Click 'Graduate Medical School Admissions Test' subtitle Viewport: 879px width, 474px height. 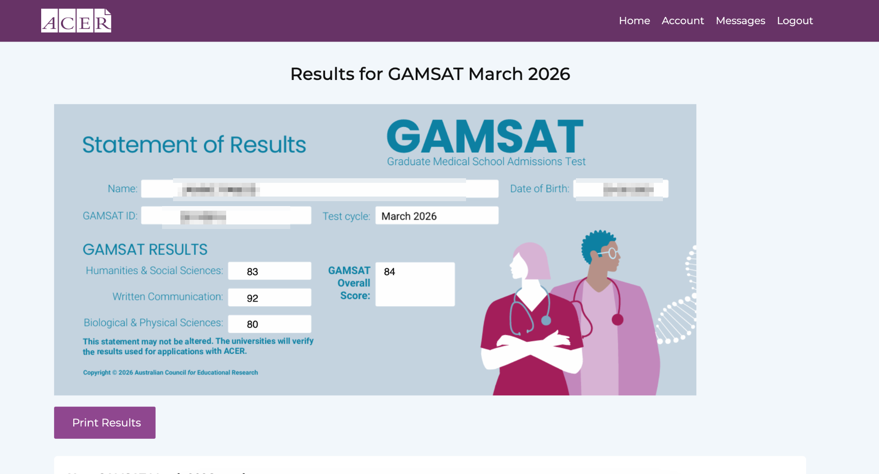point(486,161)
